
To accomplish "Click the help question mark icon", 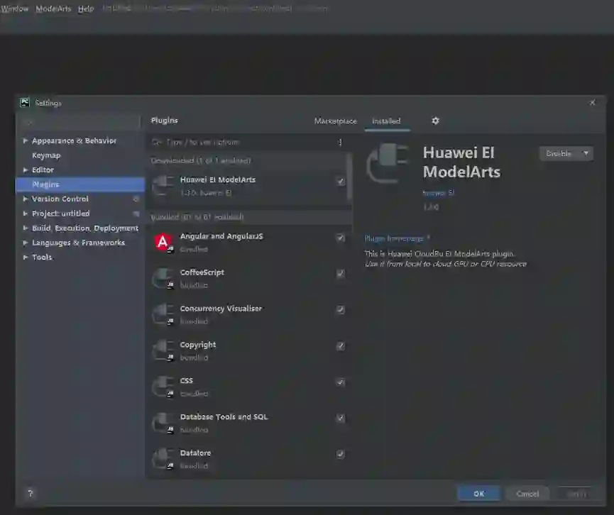I will 30,493.
